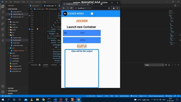Open the Chrome three-dot menu
The image size is (181, 102).
pos(118,8)
